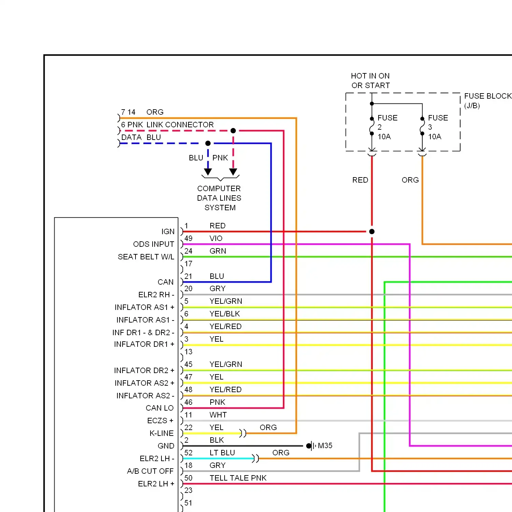Click the CAN LO terminal label
This screenshot has width=512, height=512.
tap(160, 408)
